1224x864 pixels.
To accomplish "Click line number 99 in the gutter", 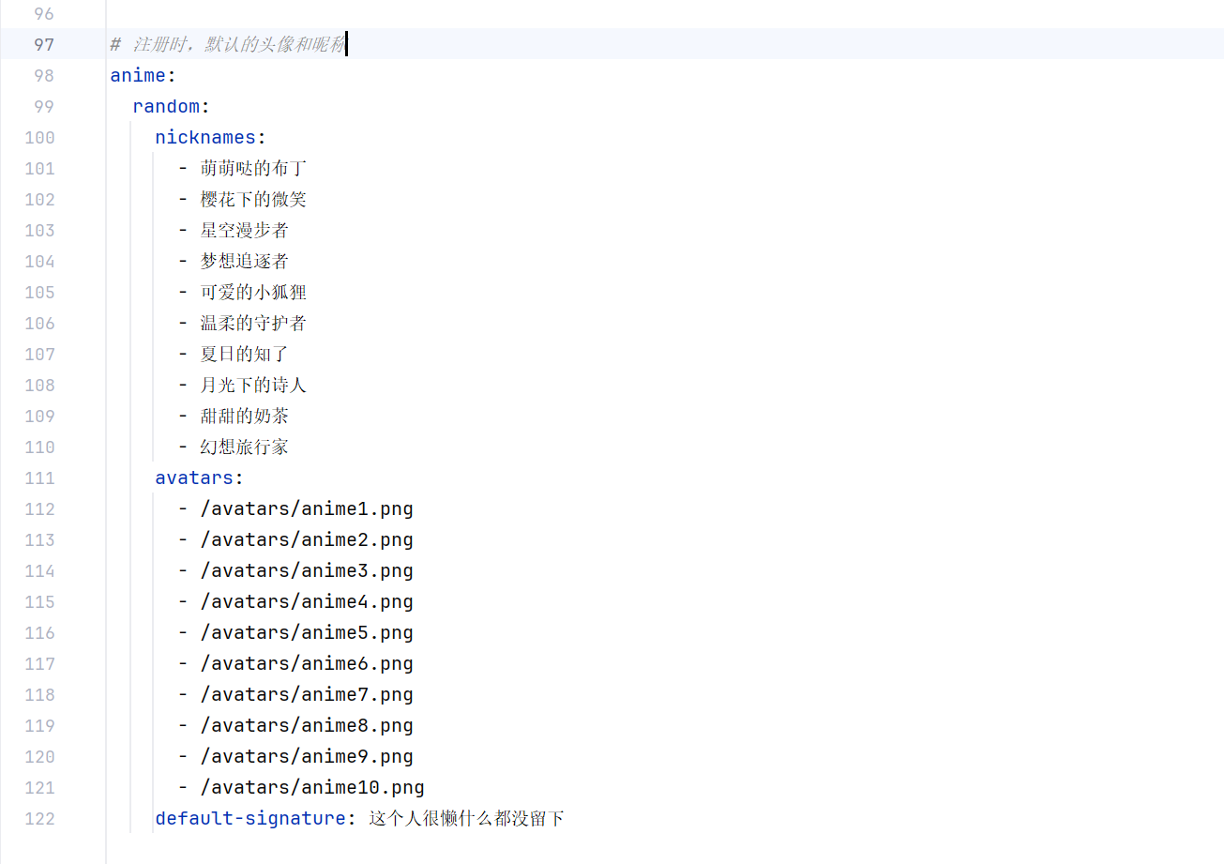I will pyautogui.click(x=44, y=106).
